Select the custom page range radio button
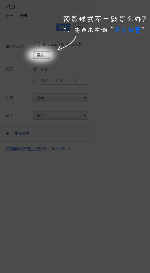 [x=35, y=81]
